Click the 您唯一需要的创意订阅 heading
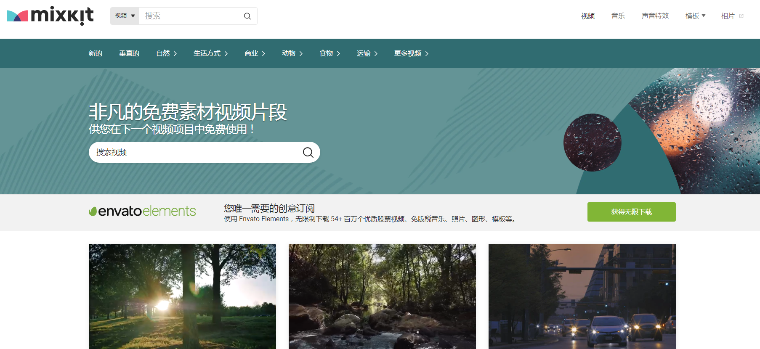The height and width of the screenshot is (349, 760). click(269, 209)
